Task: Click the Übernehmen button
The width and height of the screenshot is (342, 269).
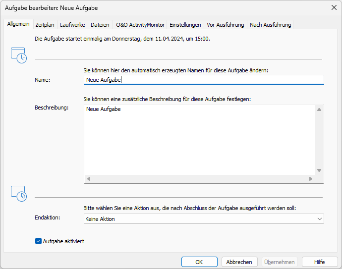Action: pos(280,262)
